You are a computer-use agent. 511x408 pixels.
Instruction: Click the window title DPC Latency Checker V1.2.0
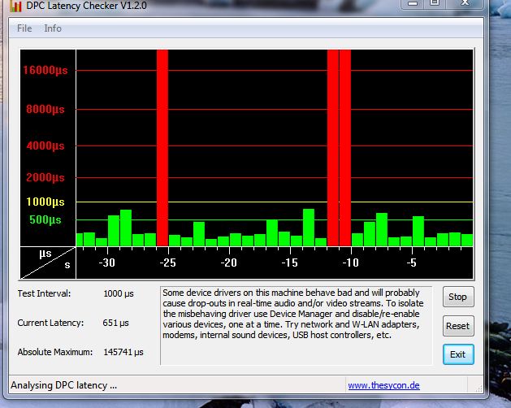[x=86, y=6]
